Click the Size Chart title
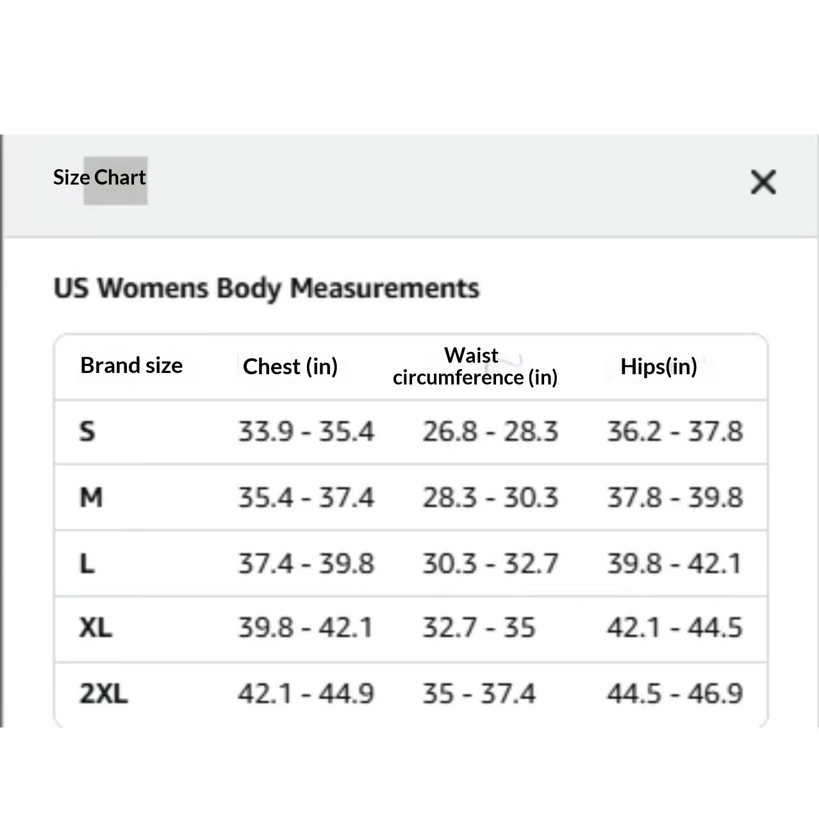 tap(99, 178)
